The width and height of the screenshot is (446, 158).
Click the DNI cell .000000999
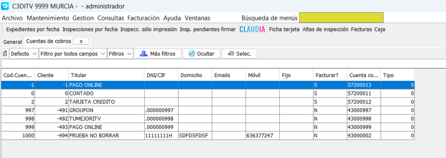(x=161, y=127)
